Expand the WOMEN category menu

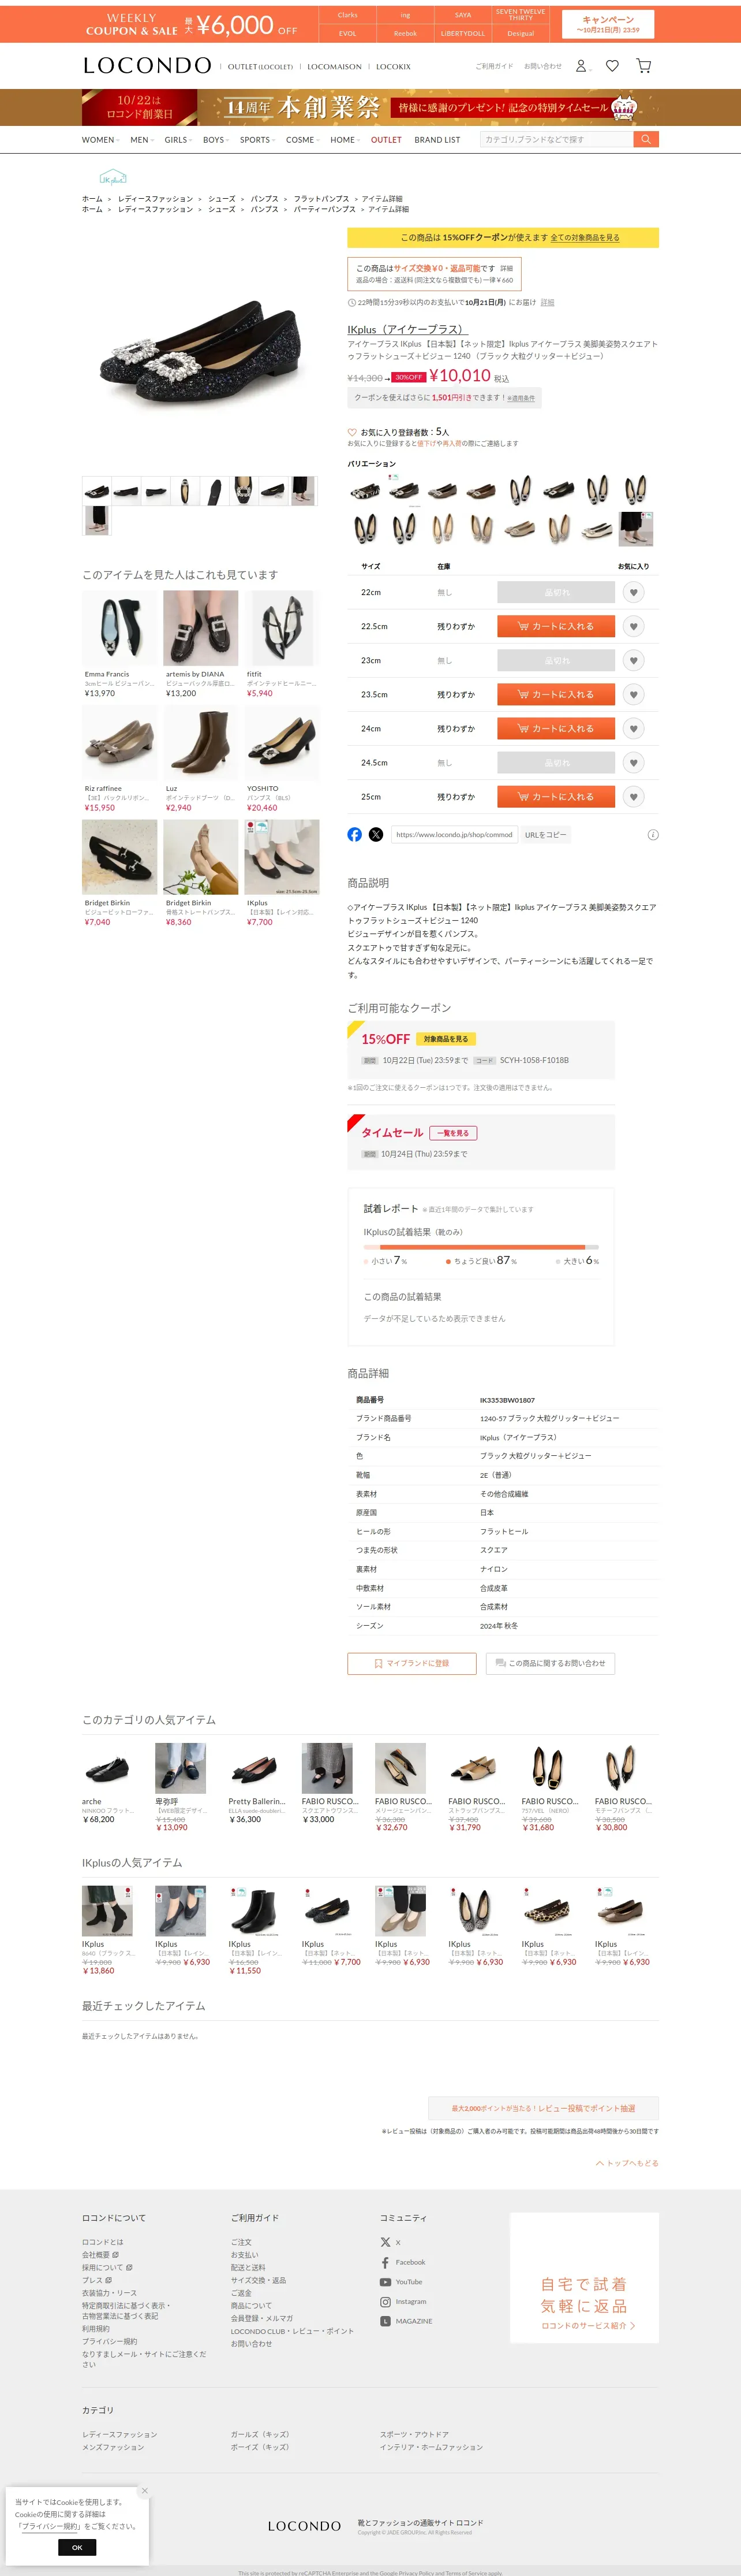(100, 140)
